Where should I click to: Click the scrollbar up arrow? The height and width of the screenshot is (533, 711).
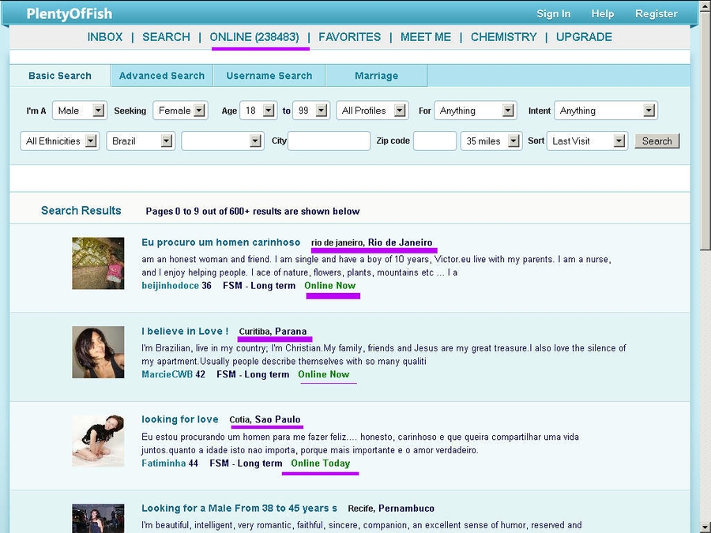click(x=705, y=7)
